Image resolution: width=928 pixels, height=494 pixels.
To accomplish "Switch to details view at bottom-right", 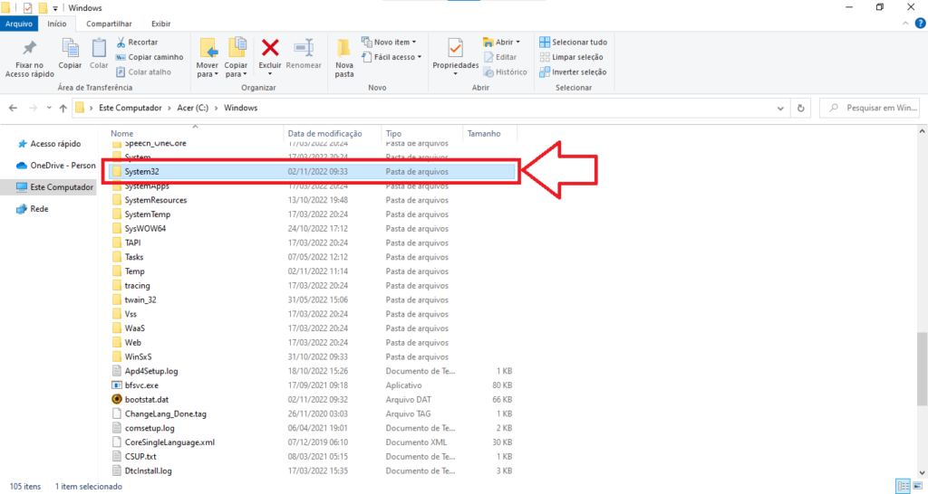I will point(902,486).
